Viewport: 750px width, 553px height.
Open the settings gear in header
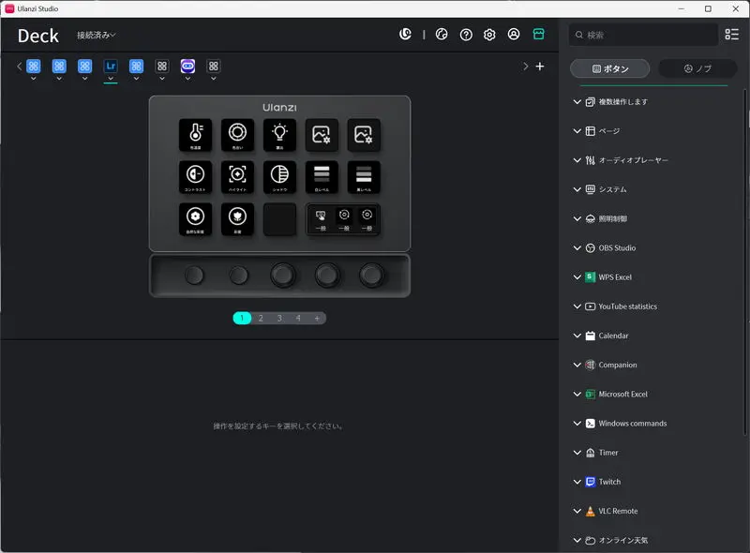click(x=489, y=35)
